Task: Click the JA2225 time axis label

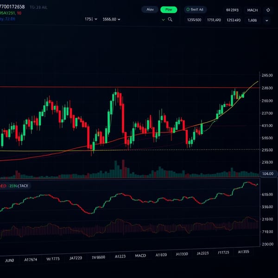Action: click(x=202, y=253)
